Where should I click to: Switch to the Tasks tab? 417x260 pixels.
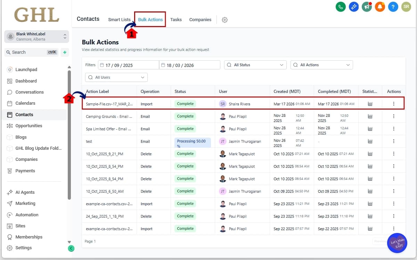click(176, 20)
